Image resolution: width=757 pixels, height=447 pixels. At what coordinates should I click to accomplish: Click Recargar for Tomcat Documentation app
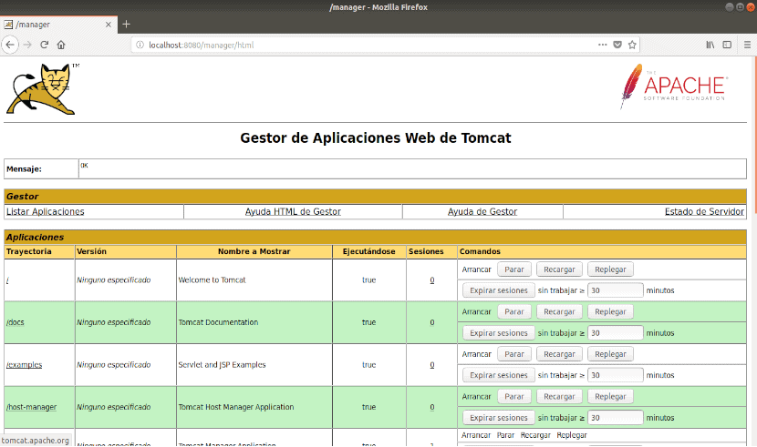tap(559, 311)
